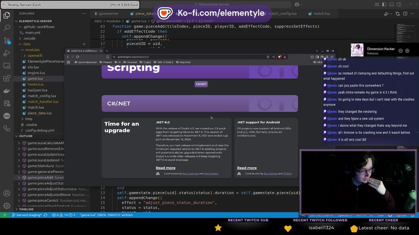Open the compare changes icon in editor toolbar
This screenshot has height=235, width=419.
point(398,14)
